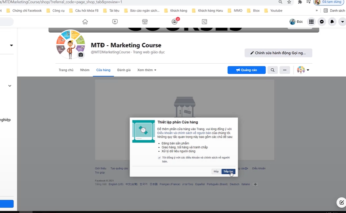Expand the account dropdown arrow at top right
The height and width of the screenshot is (213, 346).
[342, 21]
